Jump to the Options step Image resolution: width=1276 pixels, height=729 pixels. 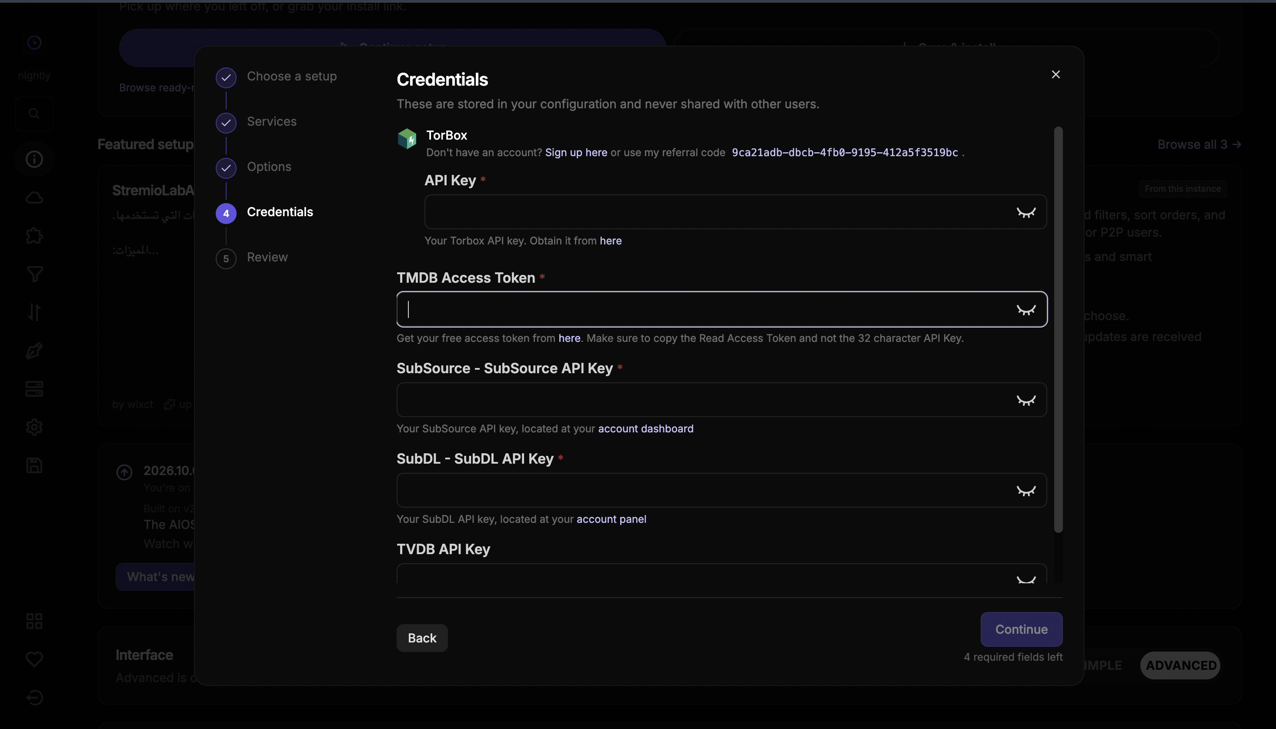click(253, 167)
